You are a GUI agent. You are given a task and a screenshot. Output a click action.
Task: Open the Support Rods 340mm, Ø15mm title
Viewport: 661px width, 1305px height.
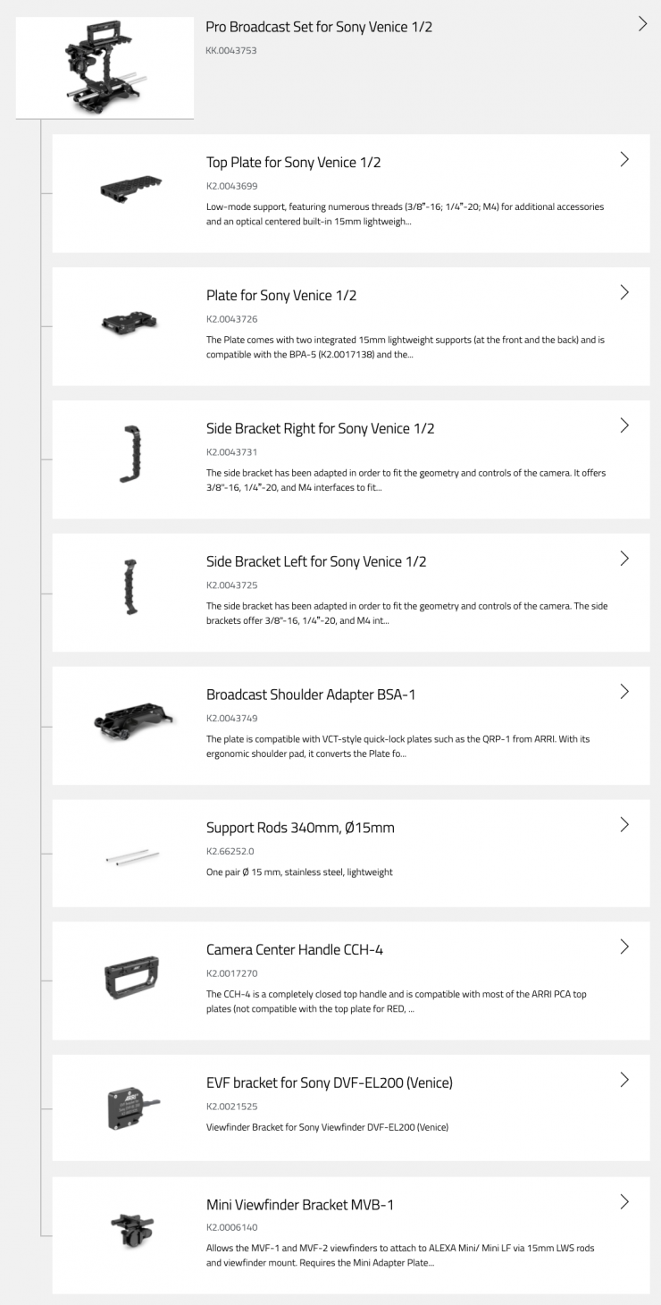point(300,828)
